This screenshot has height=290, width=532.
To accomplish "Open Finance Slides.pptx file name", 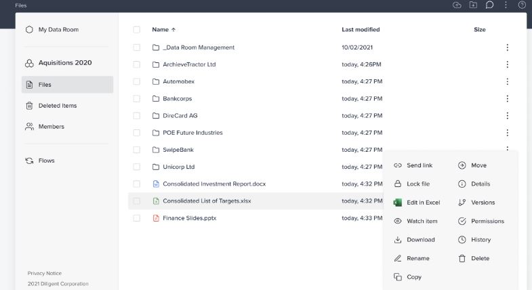I will [x=189, y=217].
